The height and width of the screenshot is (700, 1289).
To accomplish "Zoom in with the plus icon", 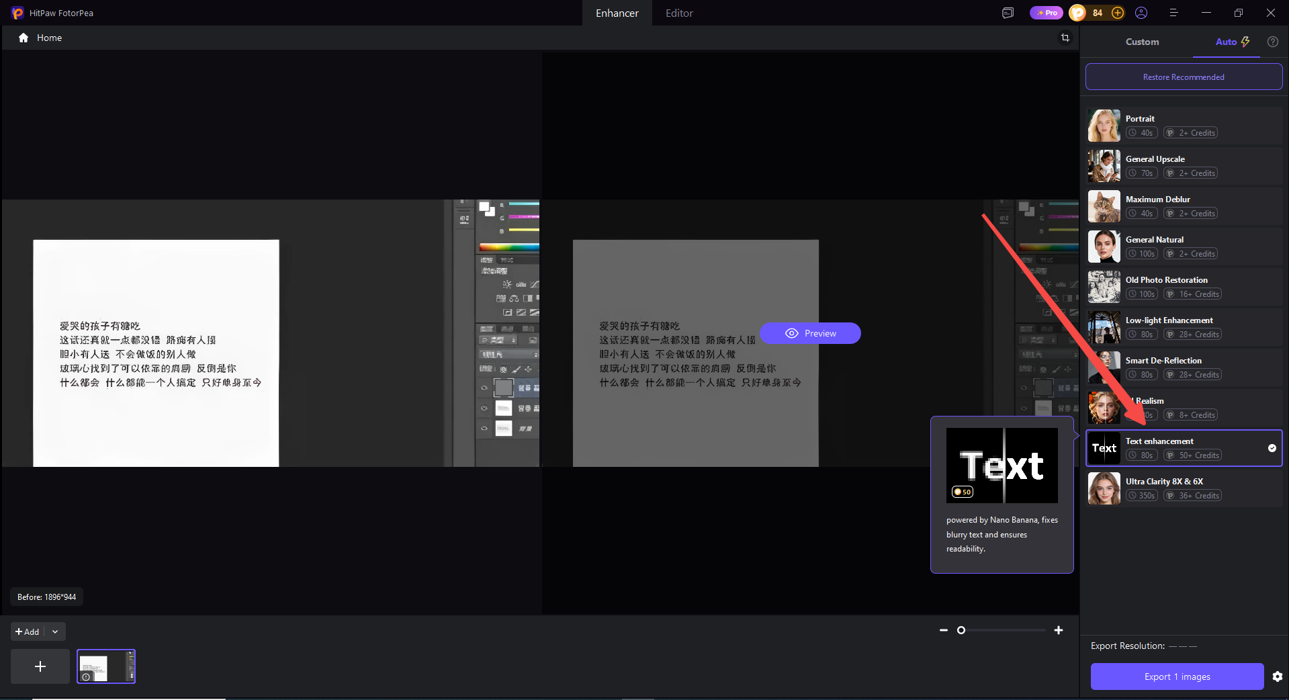I will coord(1059,630).
